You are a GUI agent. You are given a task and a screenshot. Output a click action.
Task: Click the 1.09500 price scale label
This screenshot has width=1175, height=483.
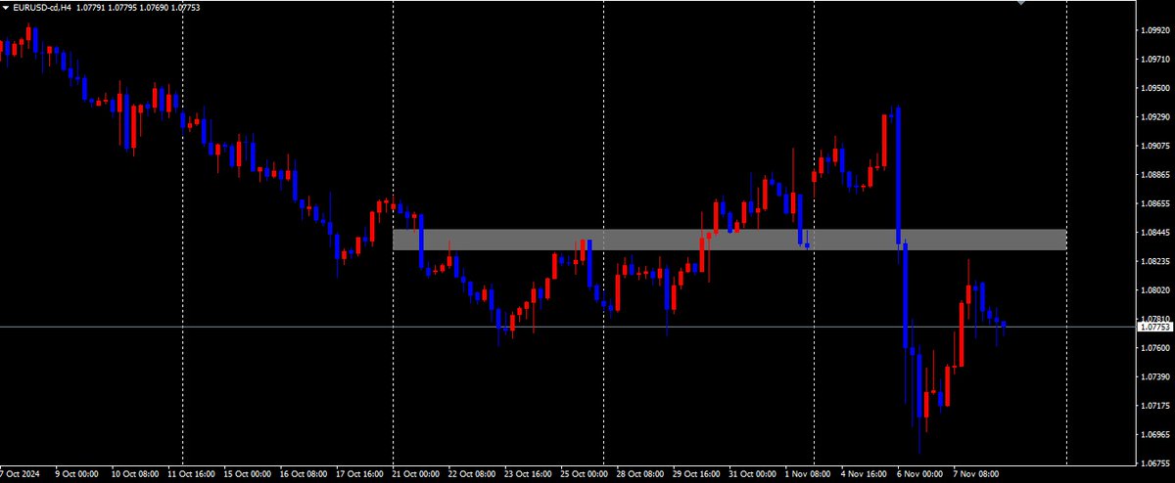tap(1155, 88)
